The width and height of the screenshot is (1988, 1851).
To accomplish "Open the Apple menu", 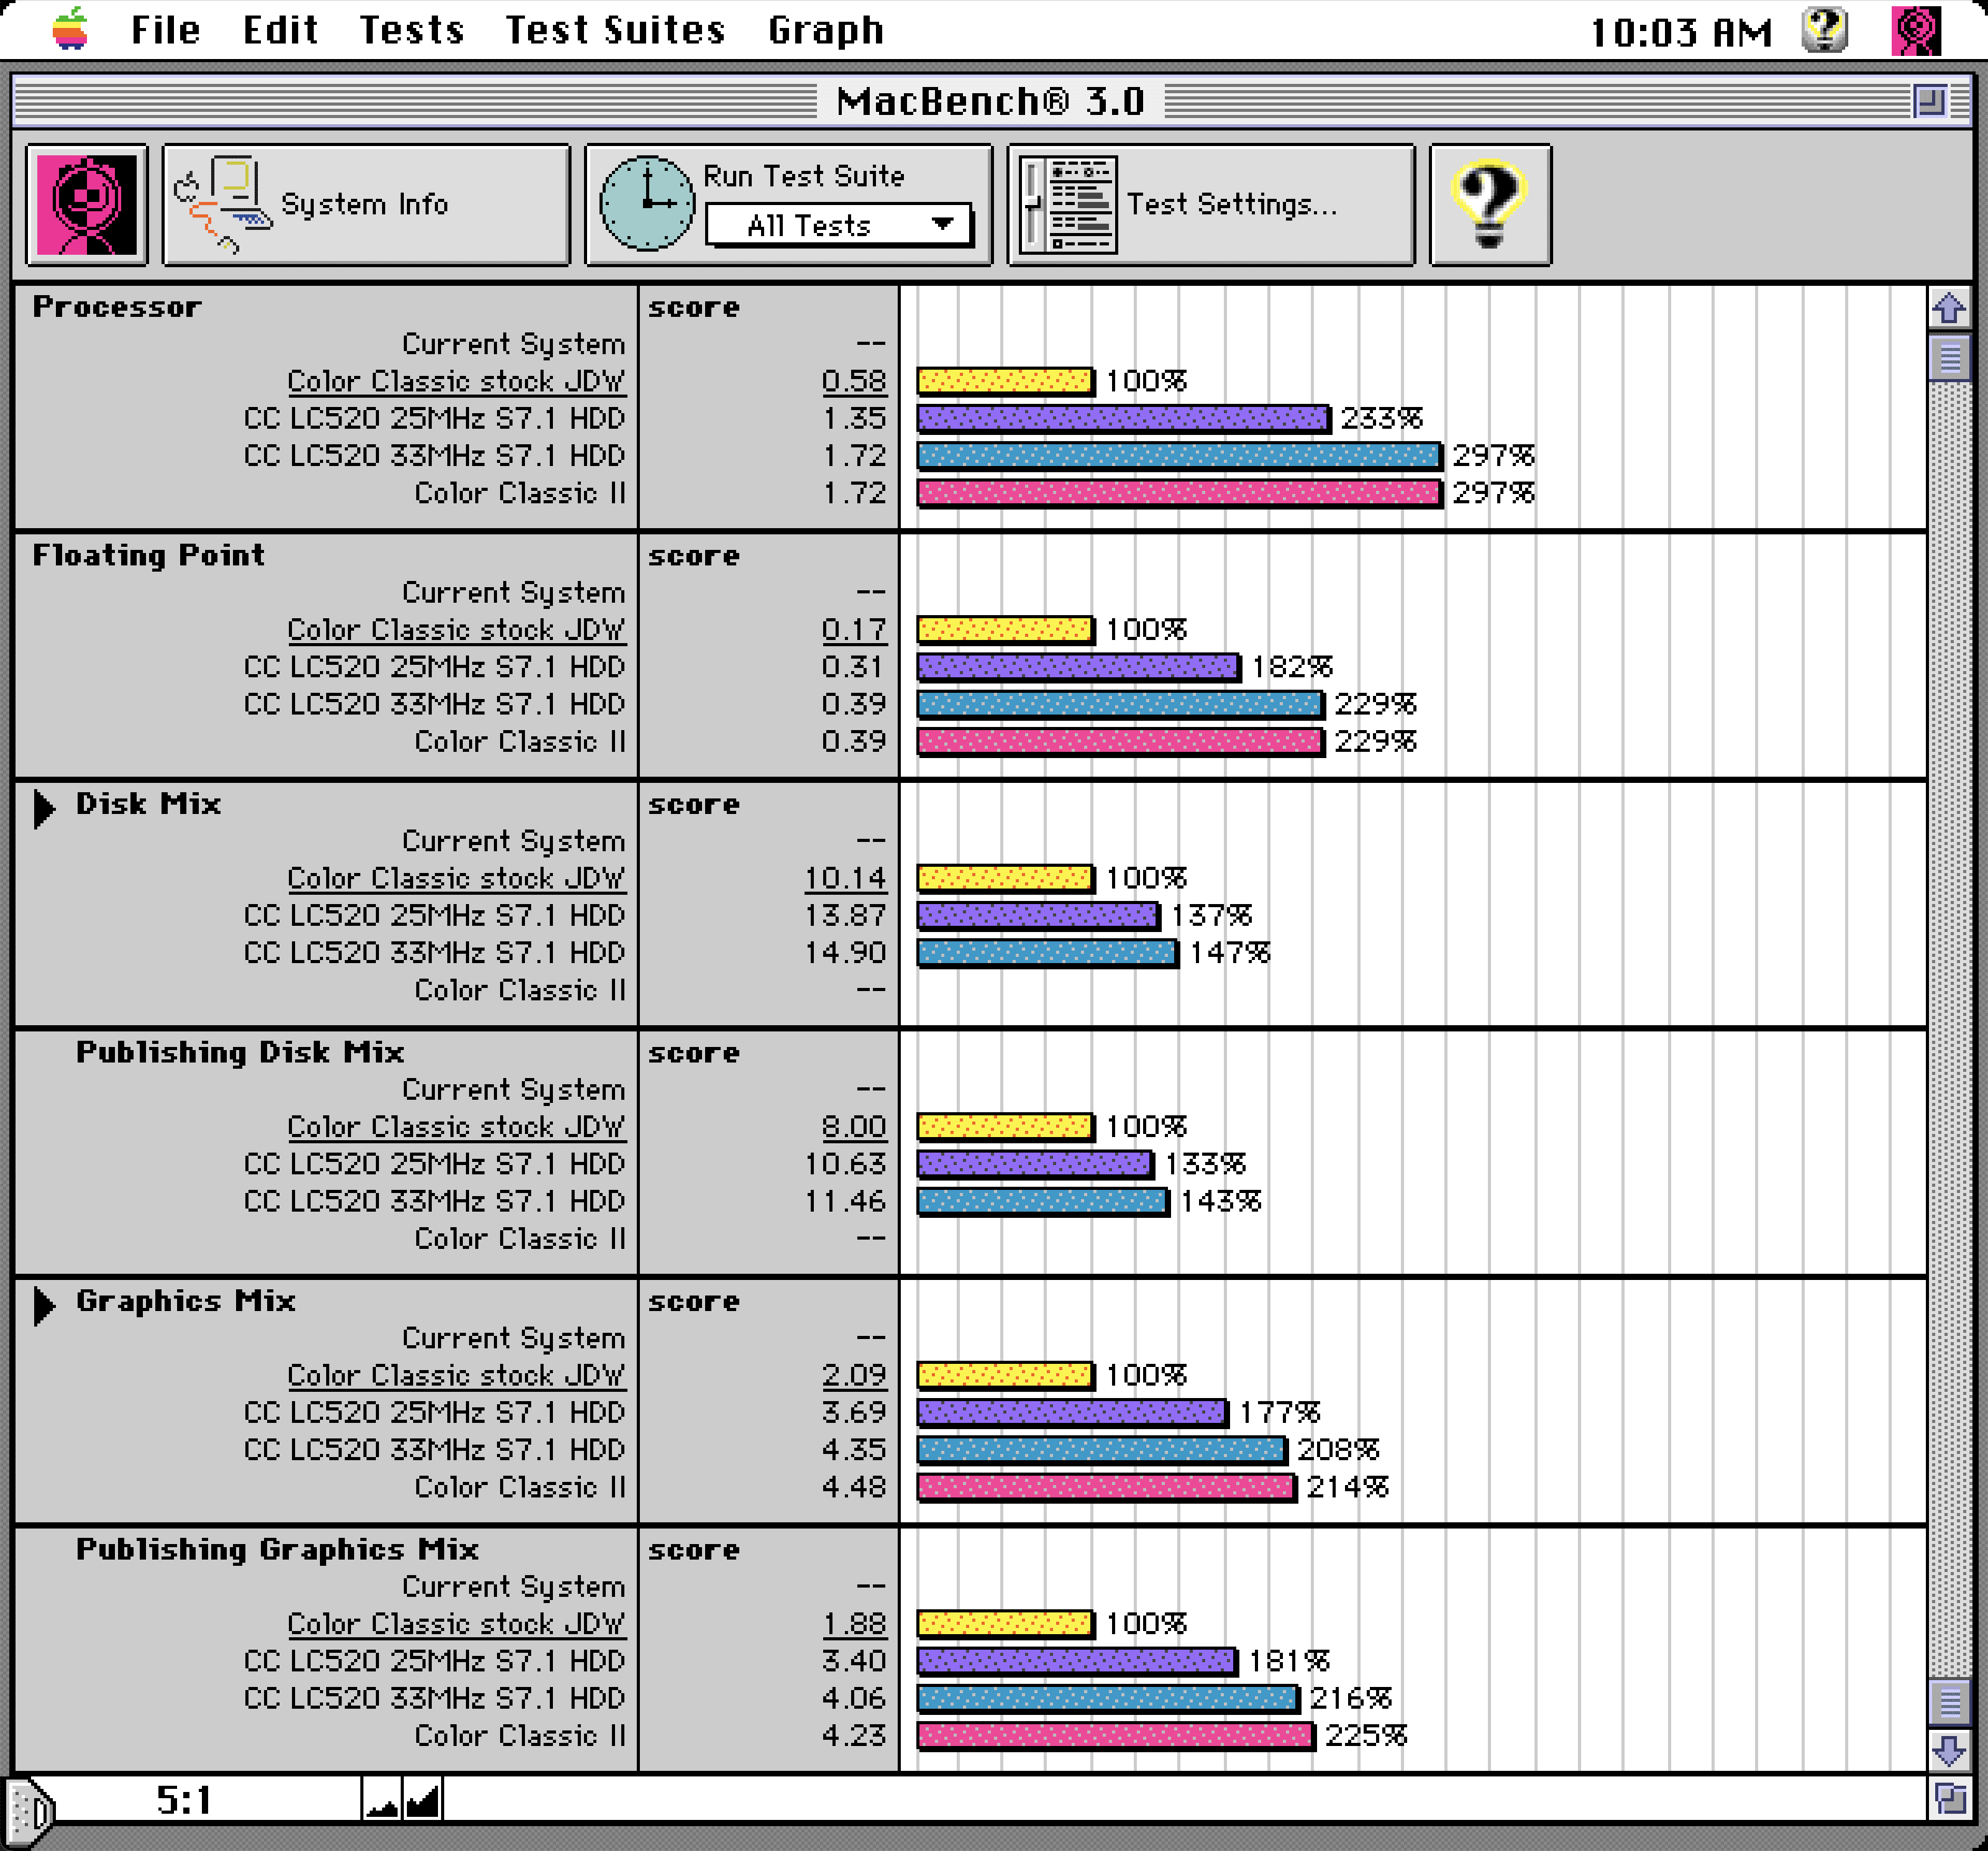I will coord(70,29).
